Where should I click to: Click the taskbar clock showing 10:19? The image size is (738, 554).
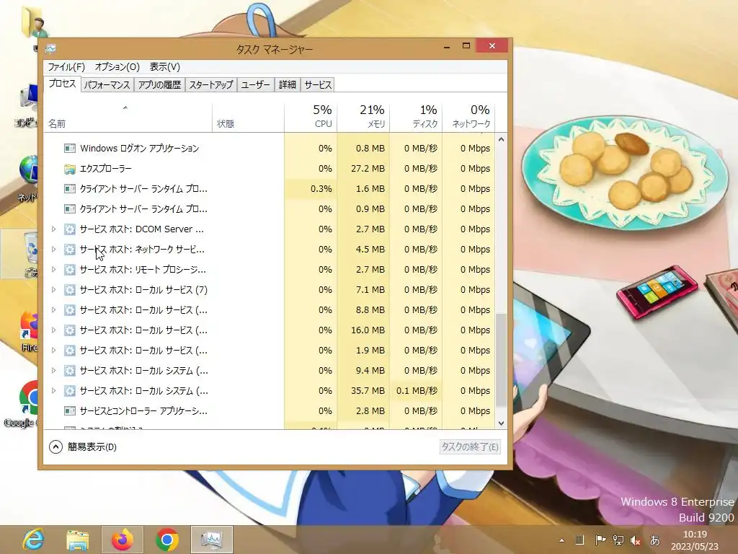695,540
